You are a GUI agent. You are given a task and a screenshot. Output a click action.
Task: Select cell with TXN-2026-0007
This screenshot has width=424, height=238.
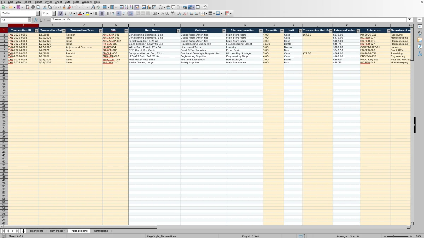[x=23, y=53]
